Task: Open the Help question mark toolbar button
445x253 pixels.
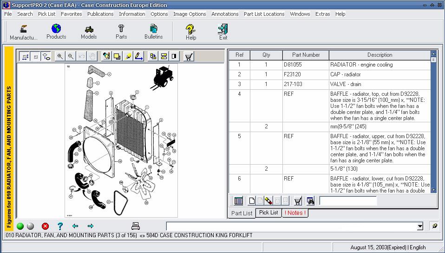Action: click(191, 32)
